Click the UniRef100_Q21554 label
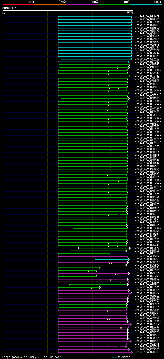 coord(147,310)
